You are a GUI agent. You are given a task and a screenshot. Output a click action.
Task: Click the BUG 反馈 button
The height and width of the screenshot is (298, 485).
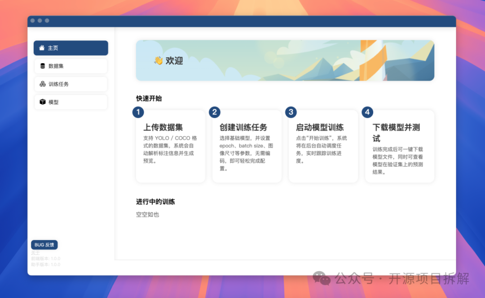44,245
